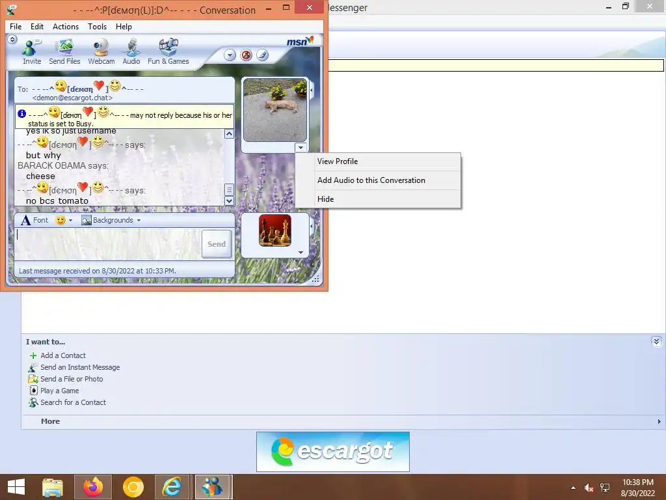Open Send Files in conversation toolbar

click(x=64, y=51)
